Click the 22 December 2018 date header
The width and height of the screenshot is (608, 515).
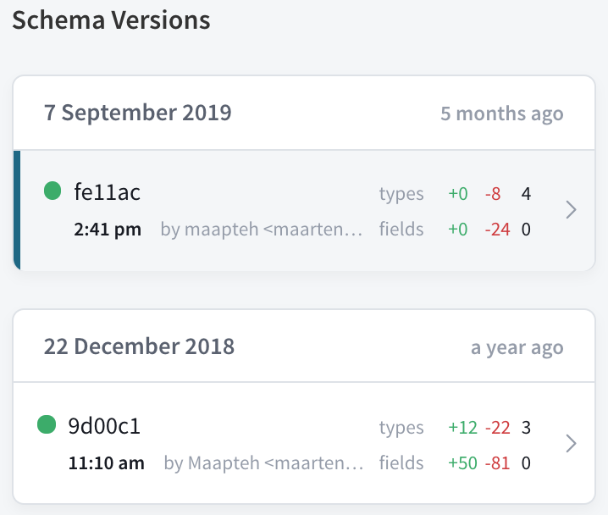click(140, 346)
